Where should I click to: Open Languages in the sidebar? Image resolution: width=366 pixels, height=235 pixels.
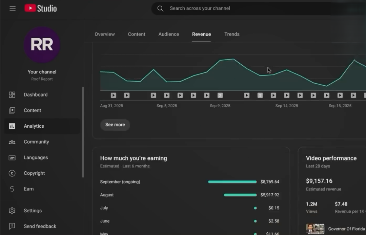(36, 157)
